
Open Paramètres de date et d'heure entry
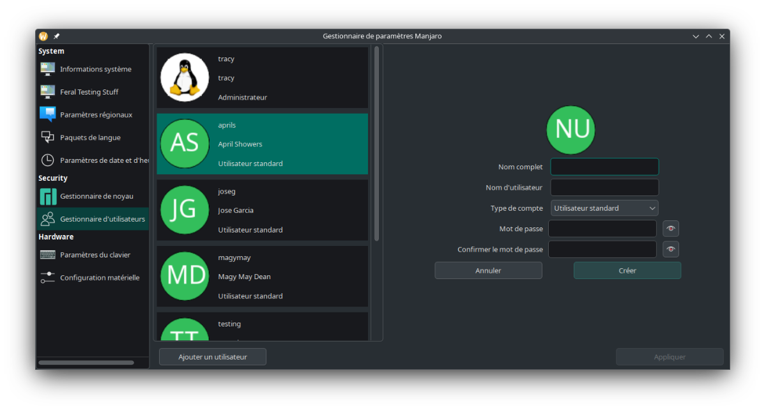(93, 160)
